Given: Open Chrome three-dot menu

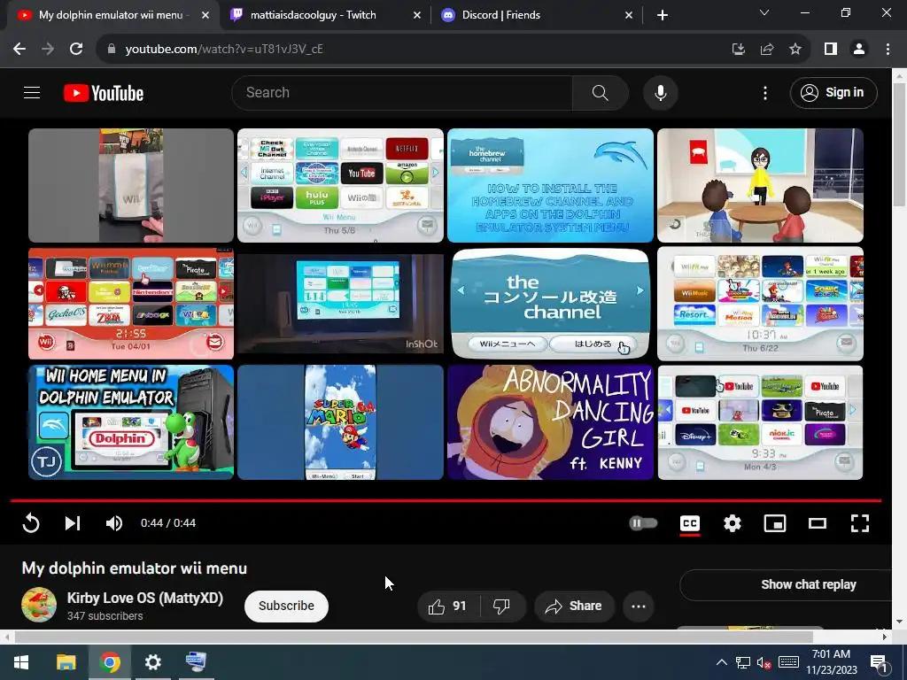Looking at the screenshot, I should [x=888, y=50].
